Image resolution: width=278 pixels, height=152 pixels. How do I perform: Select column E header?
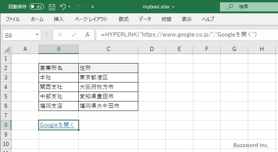(179, 49)
